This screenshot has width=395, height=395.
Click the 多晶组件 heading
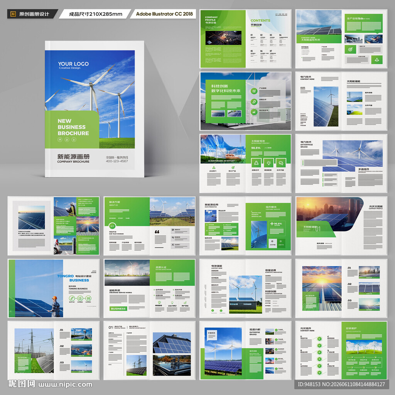pyautogui.click(x=363, y=169)
